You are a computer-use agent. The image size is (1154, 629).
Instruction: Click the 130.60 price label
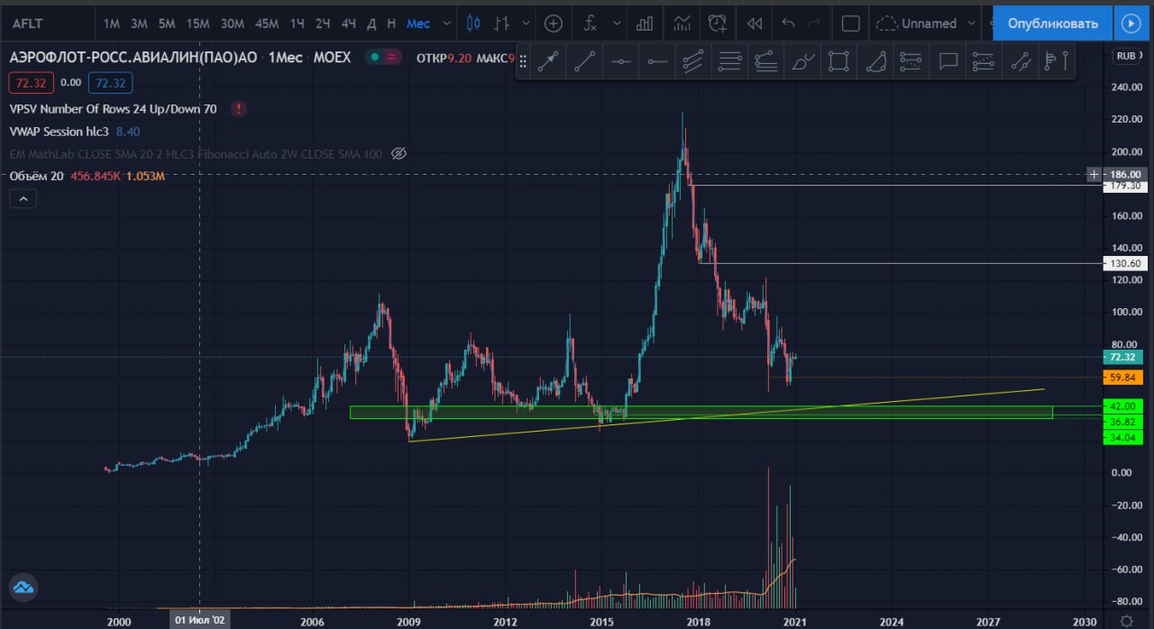[x=1126, y=263]
